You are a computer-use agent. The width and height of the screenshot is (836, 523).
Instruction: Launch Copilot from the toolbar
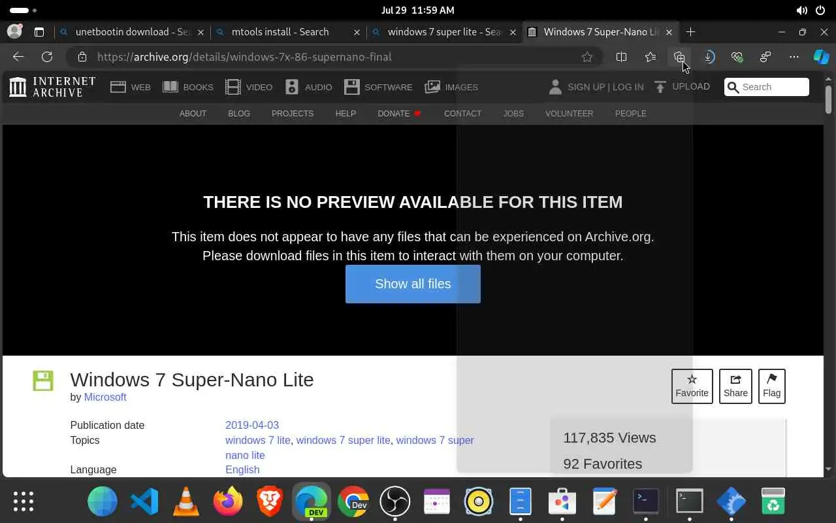821,57
